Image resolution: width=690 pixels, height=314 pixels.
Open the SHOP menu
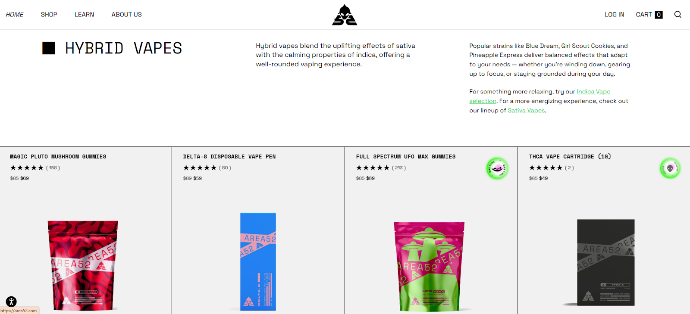tap(49, 15)
